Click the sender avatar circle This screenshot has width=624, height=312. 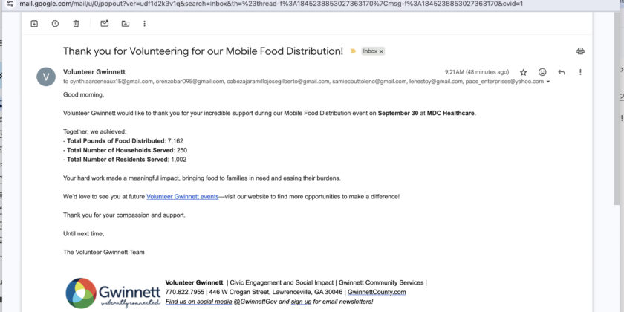pos(46,77)
